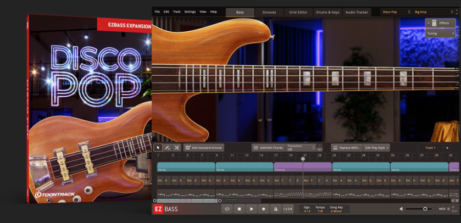Click bar number 33 on the ruler
Screen dimensions: 461x223
pos(392,155)
